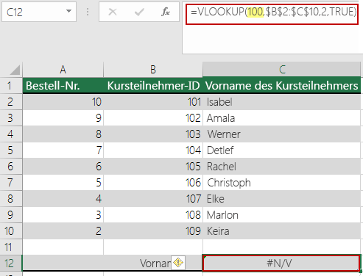
Task: Select the ID cell 108
Action: tap(153, 215)
